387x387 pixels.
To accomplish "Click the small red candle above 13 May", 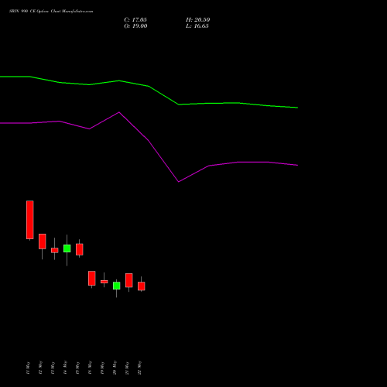I will tap(55, 250).
